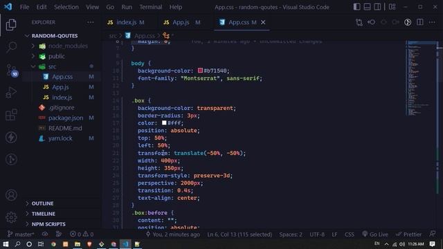Open the Manage gear icon
Viewport: 443px width, 249px height.
coord(11,217)
